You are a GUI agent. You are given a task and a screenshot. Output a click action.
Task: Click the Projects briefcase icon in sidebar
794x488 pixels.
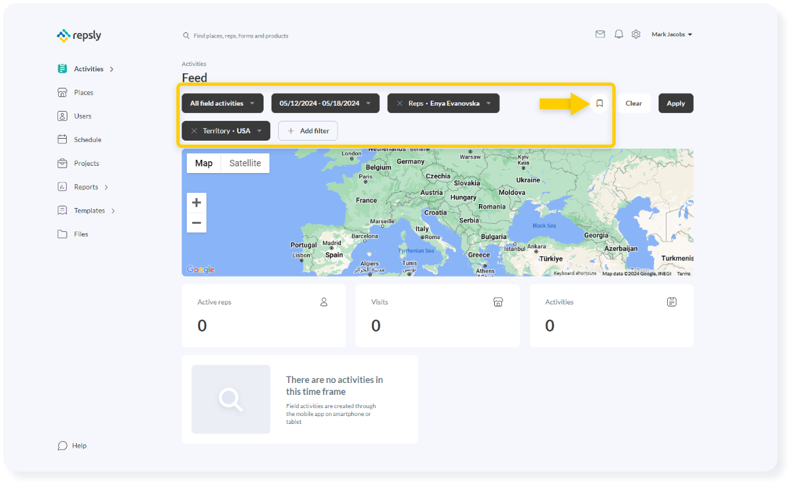coord(62,163)
